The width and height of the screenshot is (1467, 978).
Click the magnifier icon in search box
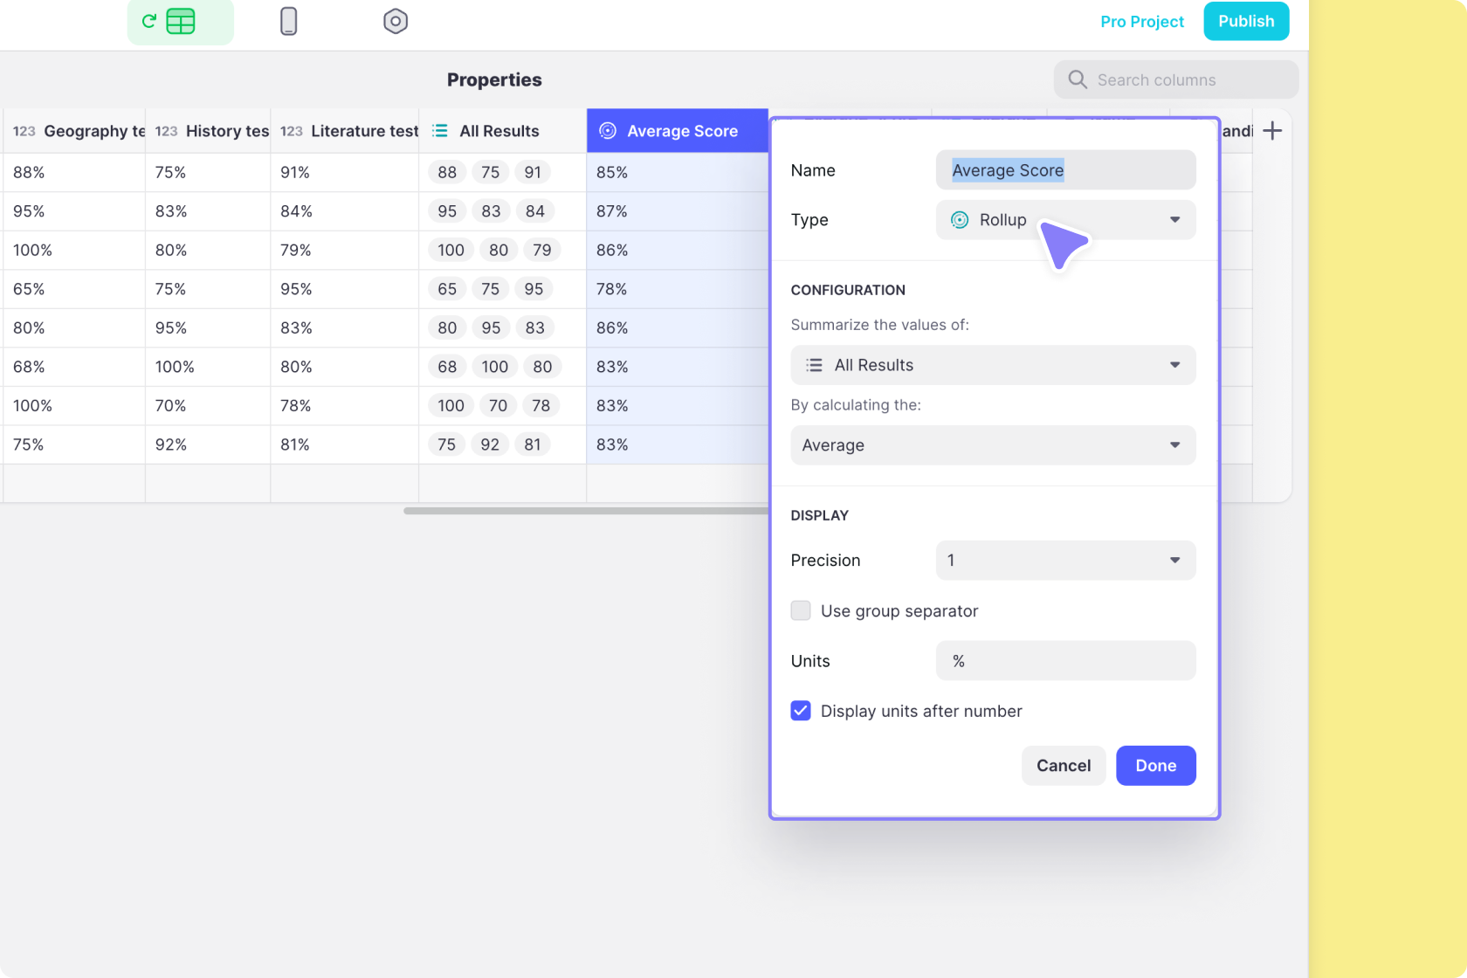pos(1078,79)
